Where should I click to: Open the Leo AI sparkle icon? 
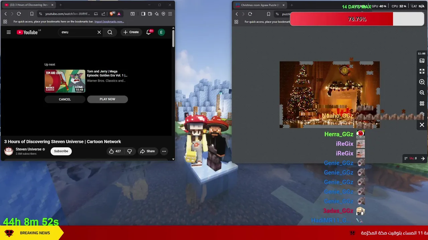(x=156, y=14)
